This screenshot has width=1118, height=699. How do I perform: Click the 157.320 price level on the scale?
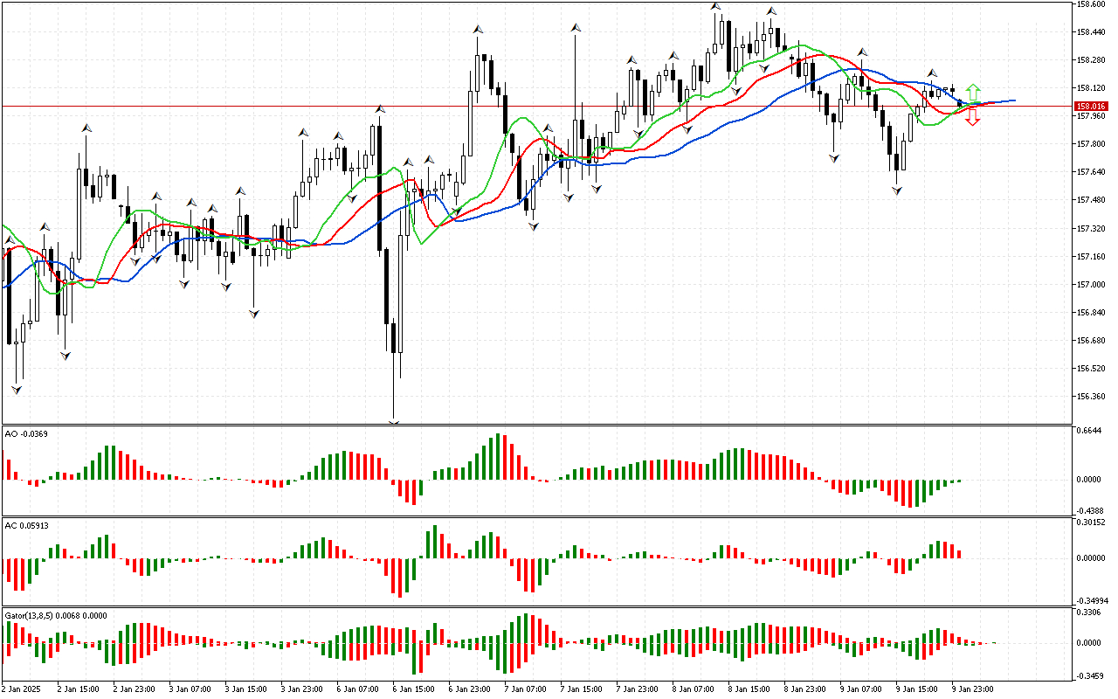point(1093,229)
